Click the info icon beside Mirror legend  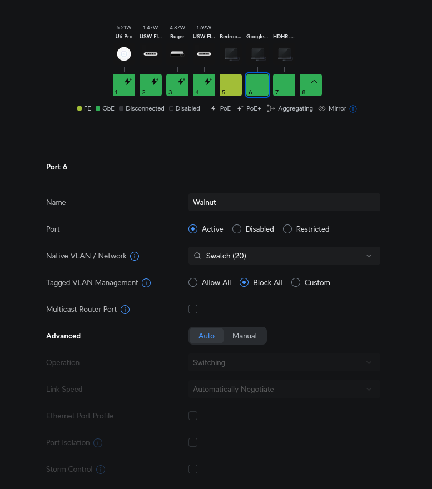pyautogui.click(x=353, y=109)
